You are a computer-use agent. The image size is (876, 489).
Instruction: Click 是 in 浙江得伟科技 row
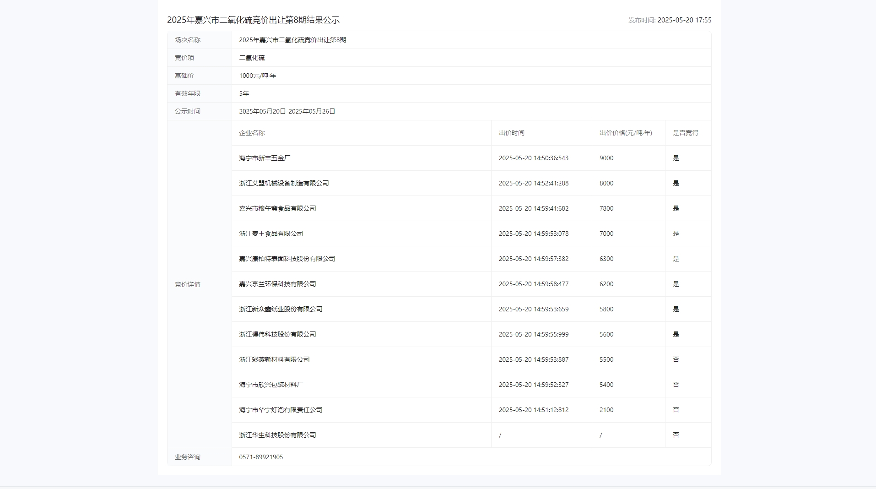coord(676,334)
